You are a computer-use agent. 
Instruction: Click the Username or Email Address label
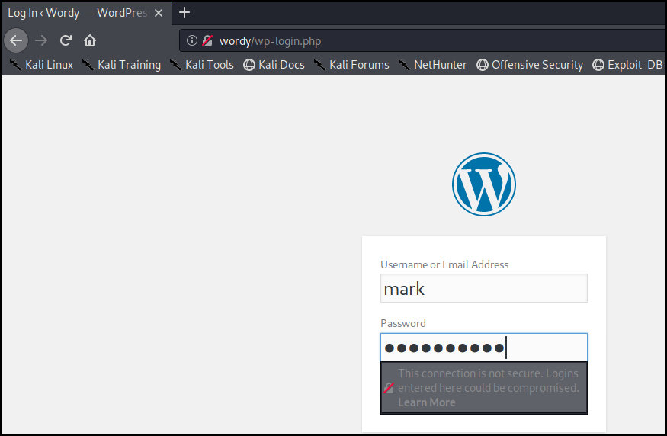tap(444, 264)
